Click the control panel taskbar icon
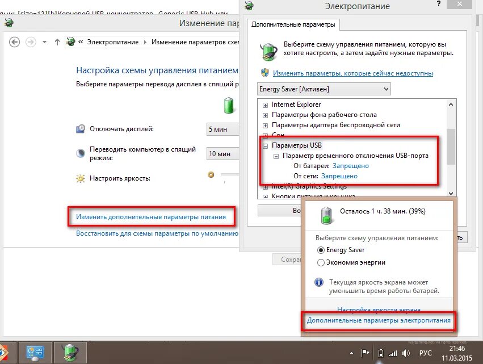Image resolution: width=483 pixels, height=364 pixels. [x=35, y=353]
